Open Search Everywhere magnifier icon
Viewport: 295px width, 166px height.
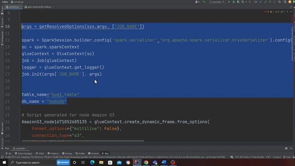(x=285, y=2)
